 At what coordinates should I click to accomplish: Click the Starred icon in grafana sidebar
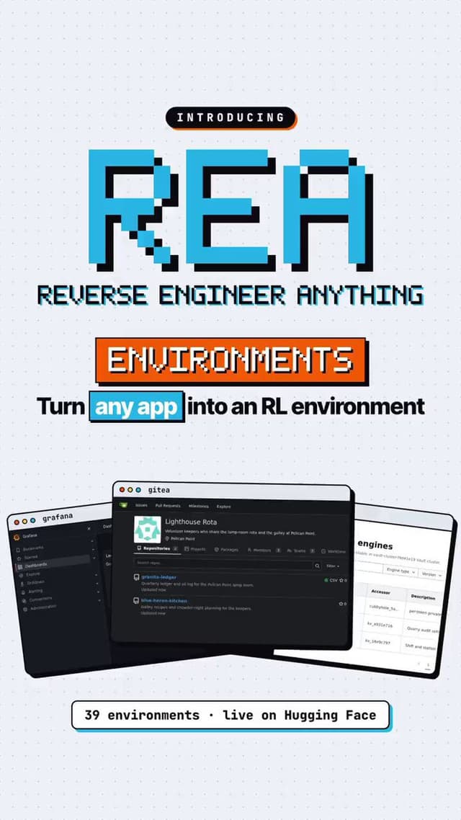click(x=19, y=559)
